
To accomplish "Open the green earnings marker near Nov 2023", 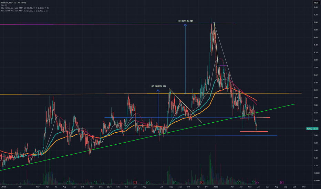I will pos(95,182).
